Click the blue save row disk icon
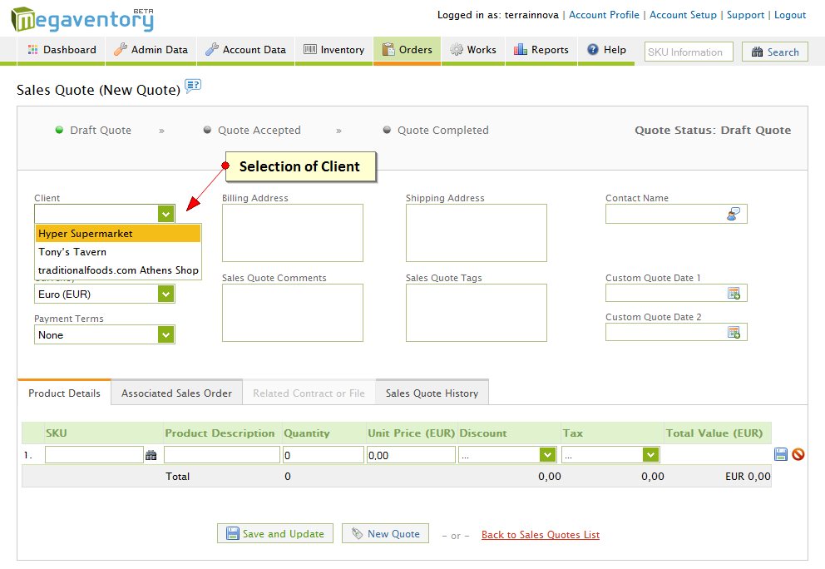825x569 pixels. [x=781, y=454]
